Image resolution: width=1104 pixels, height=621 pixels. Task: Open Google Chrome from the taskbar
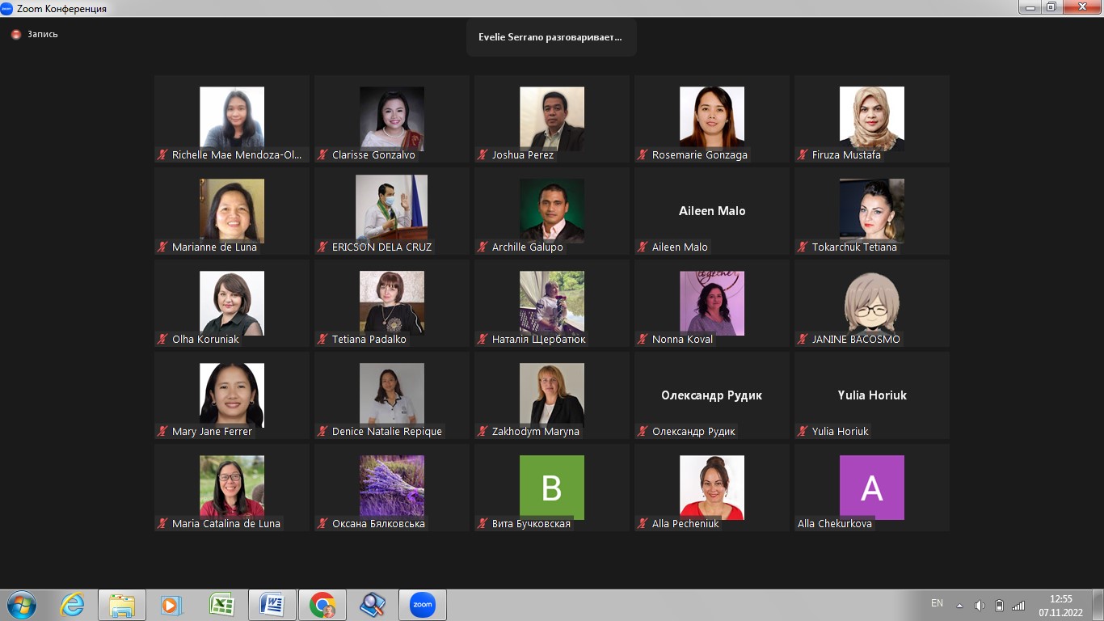pyautogui.click(x=322, y=605)
